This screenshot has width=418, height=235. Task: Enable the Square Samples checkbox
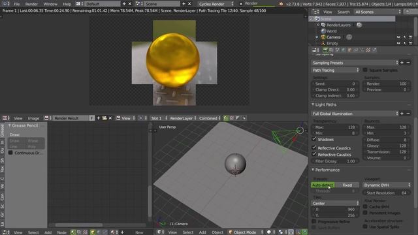pos(365,70)
